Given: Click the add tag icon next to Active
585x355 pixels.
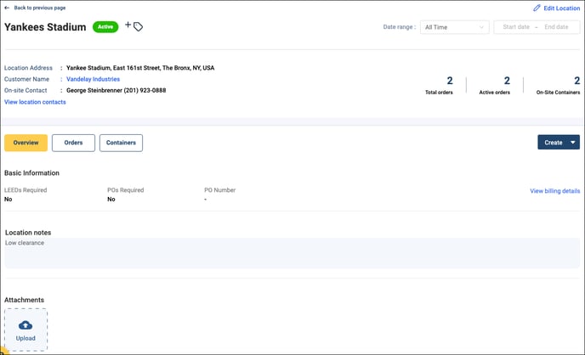Looking at the screenshot, I should (x=134, y=26).
